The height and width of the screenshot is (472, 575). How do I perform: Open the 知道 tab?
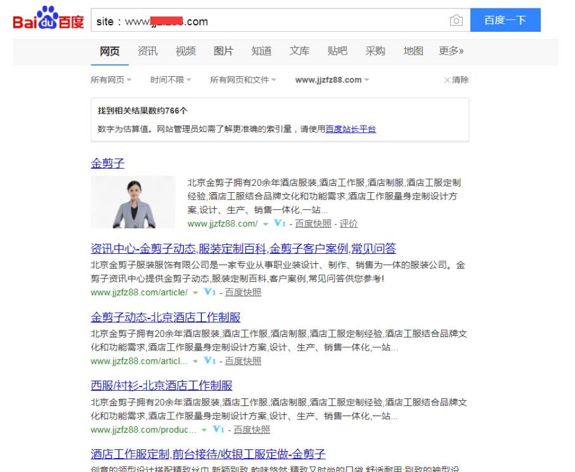261,51
